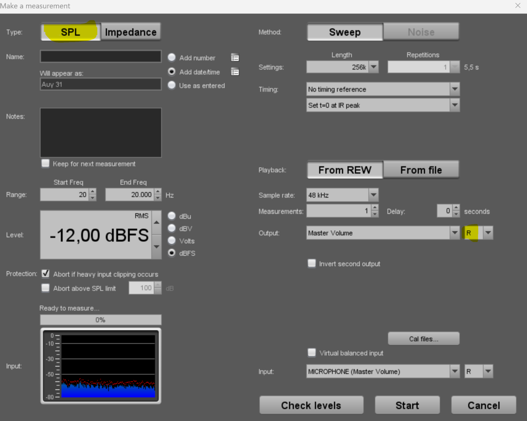The width and height of the screenshot is (527, 421).
Task: Open the Repetitions dropdown
Action: 455,67
